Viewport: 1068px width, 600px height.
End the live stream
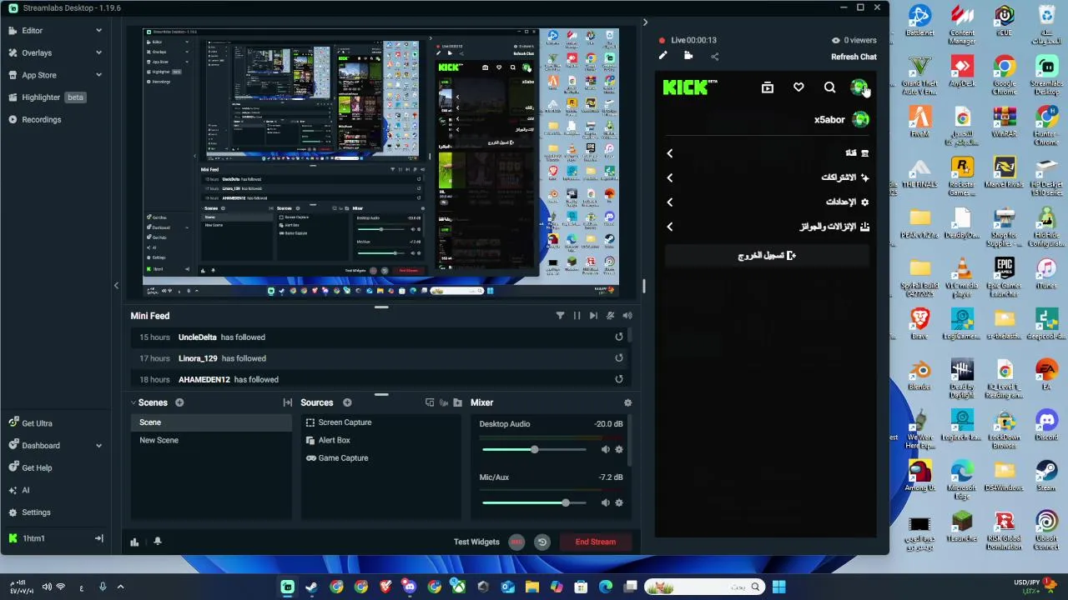pos(595,542)
